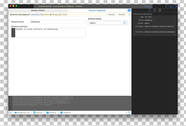
Task: Click the Privileges value in info panel
Action: click(159, 26)
